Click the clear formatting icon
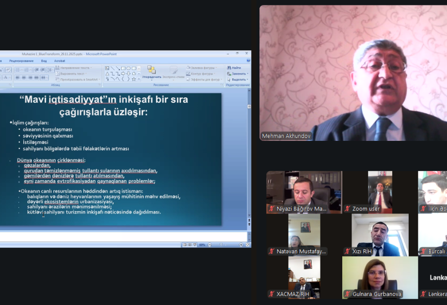 pyautogui.click(x=9, y=70)
